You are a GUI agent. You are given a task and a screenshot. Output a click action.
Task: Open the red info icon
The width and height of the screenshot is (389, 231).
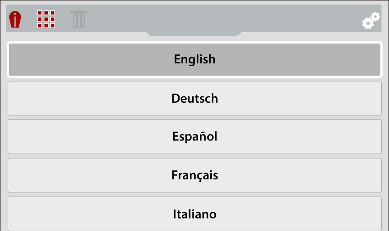click(x=15, y=19)
